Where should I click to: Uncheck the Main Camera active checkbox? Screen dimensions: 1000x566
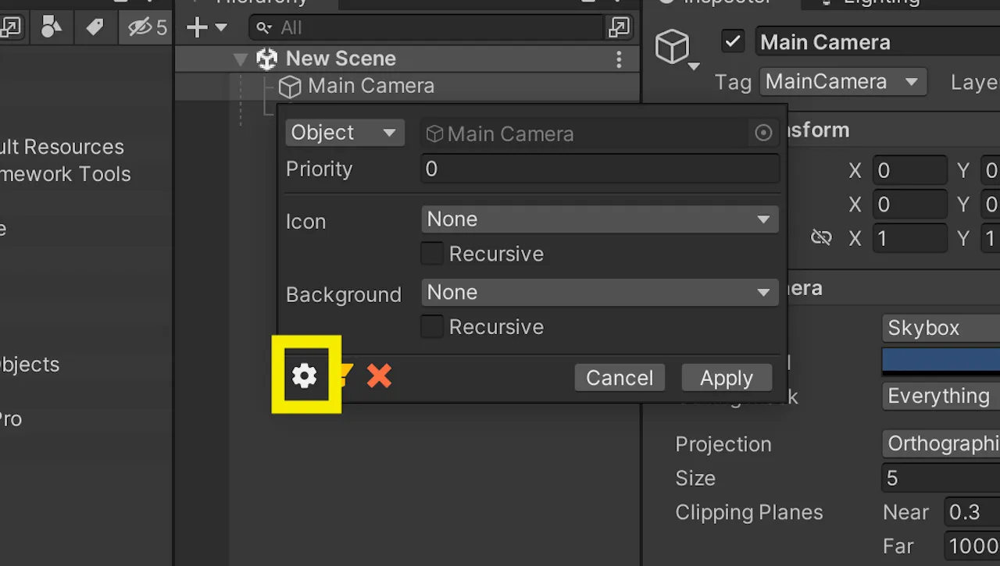tap(733, 41)
